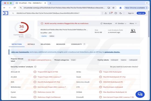Click the Sign in link
This screenshot has width=151, height=101.
coord(131,13)
